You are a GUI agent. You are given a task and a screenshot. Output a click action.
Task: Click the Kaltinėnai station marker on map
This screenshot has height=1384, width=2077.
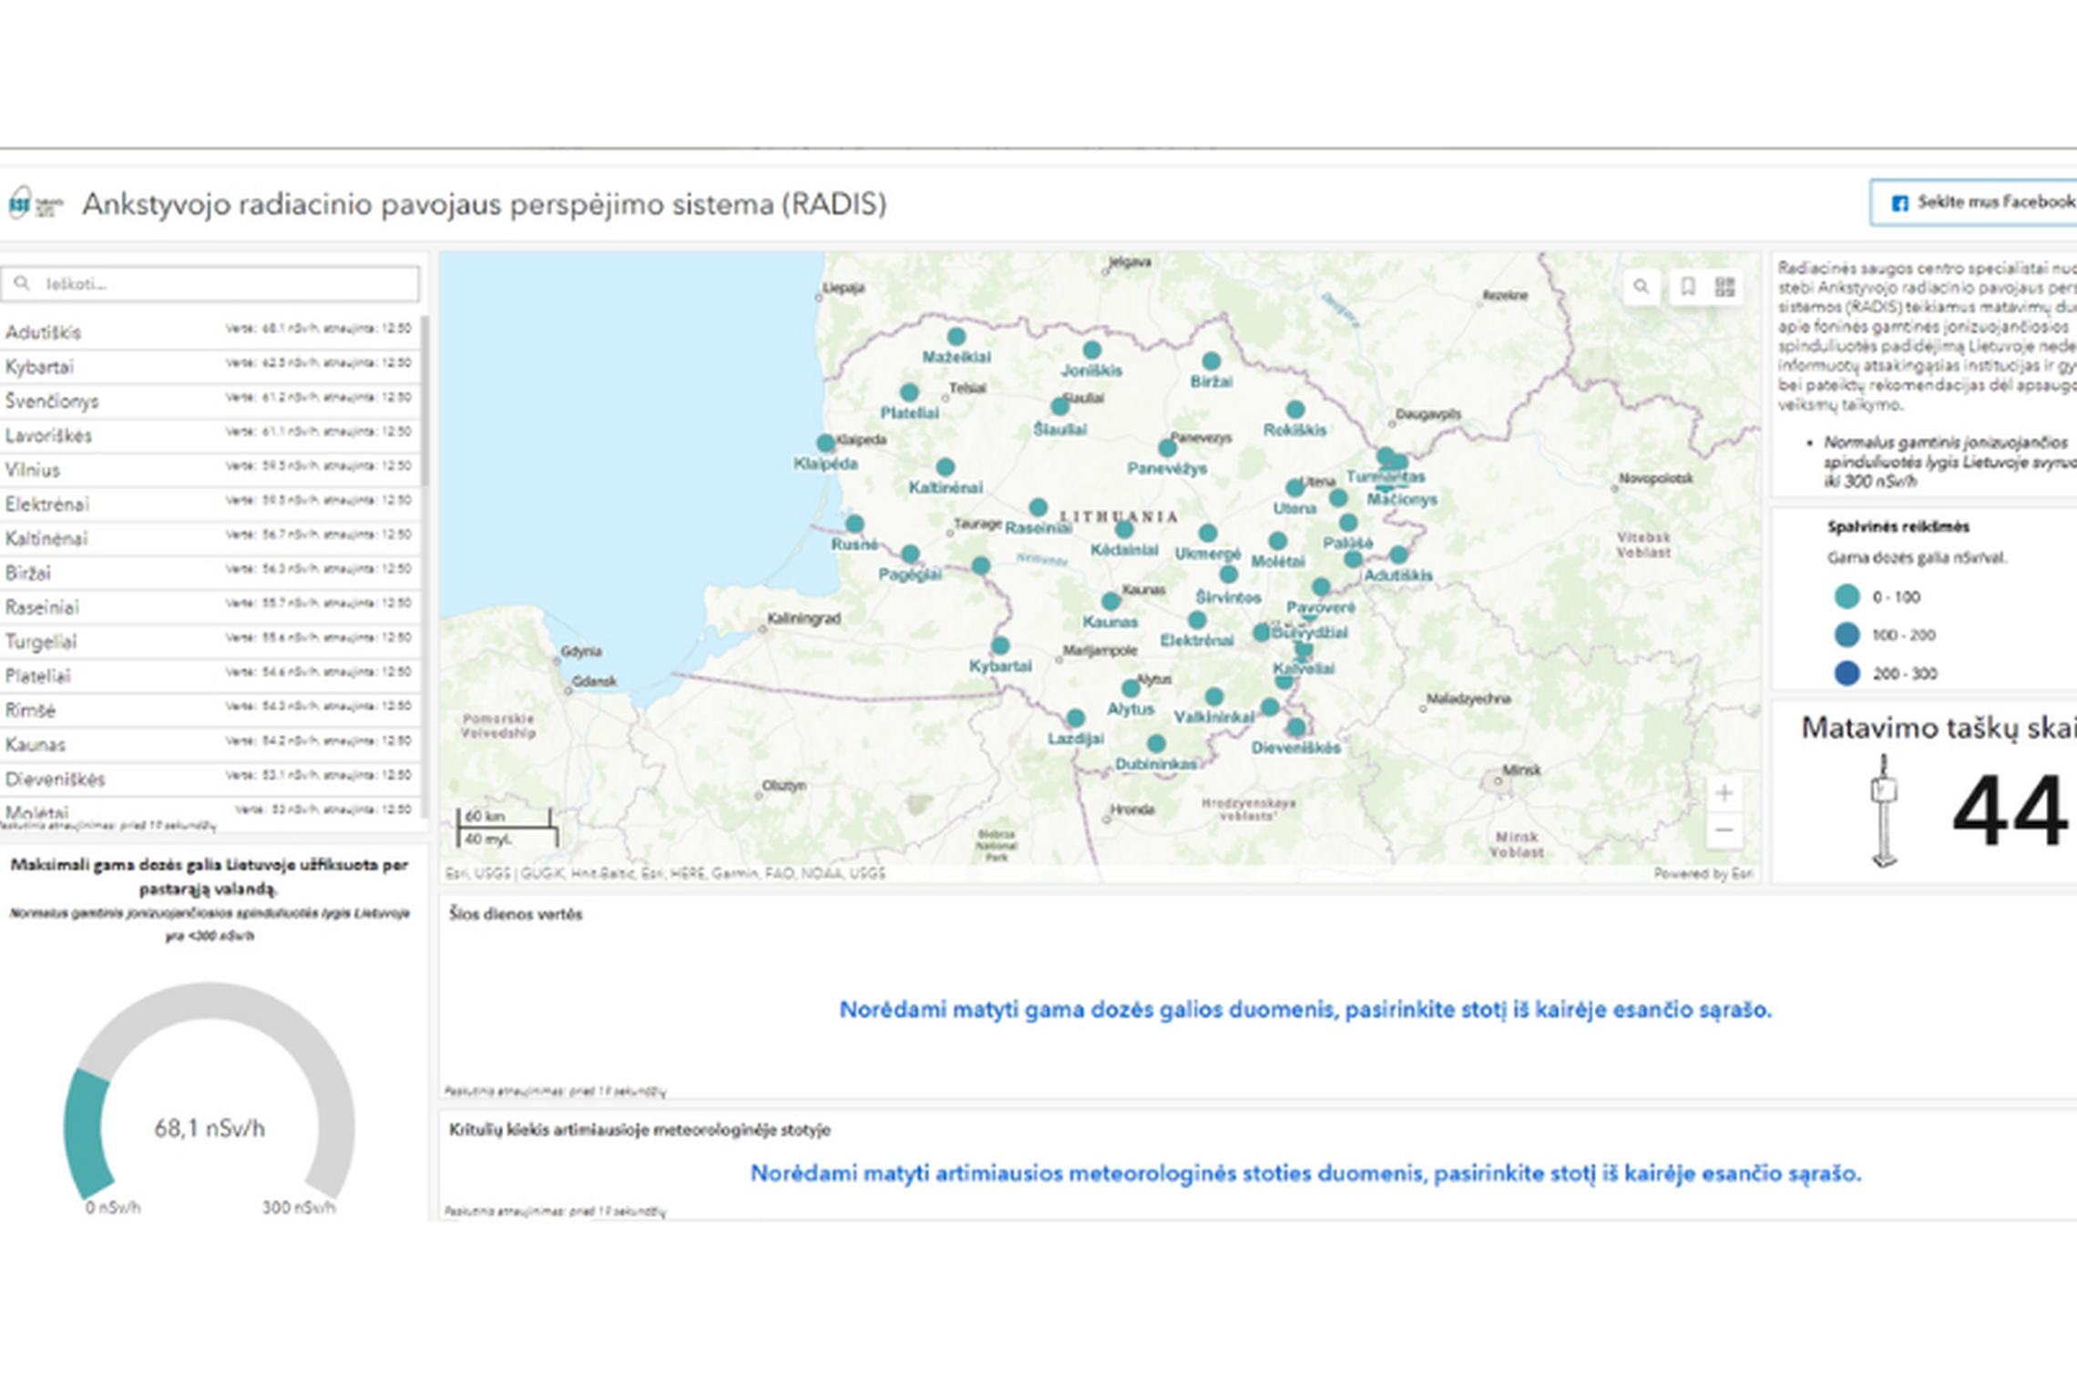tap(946, 467)
